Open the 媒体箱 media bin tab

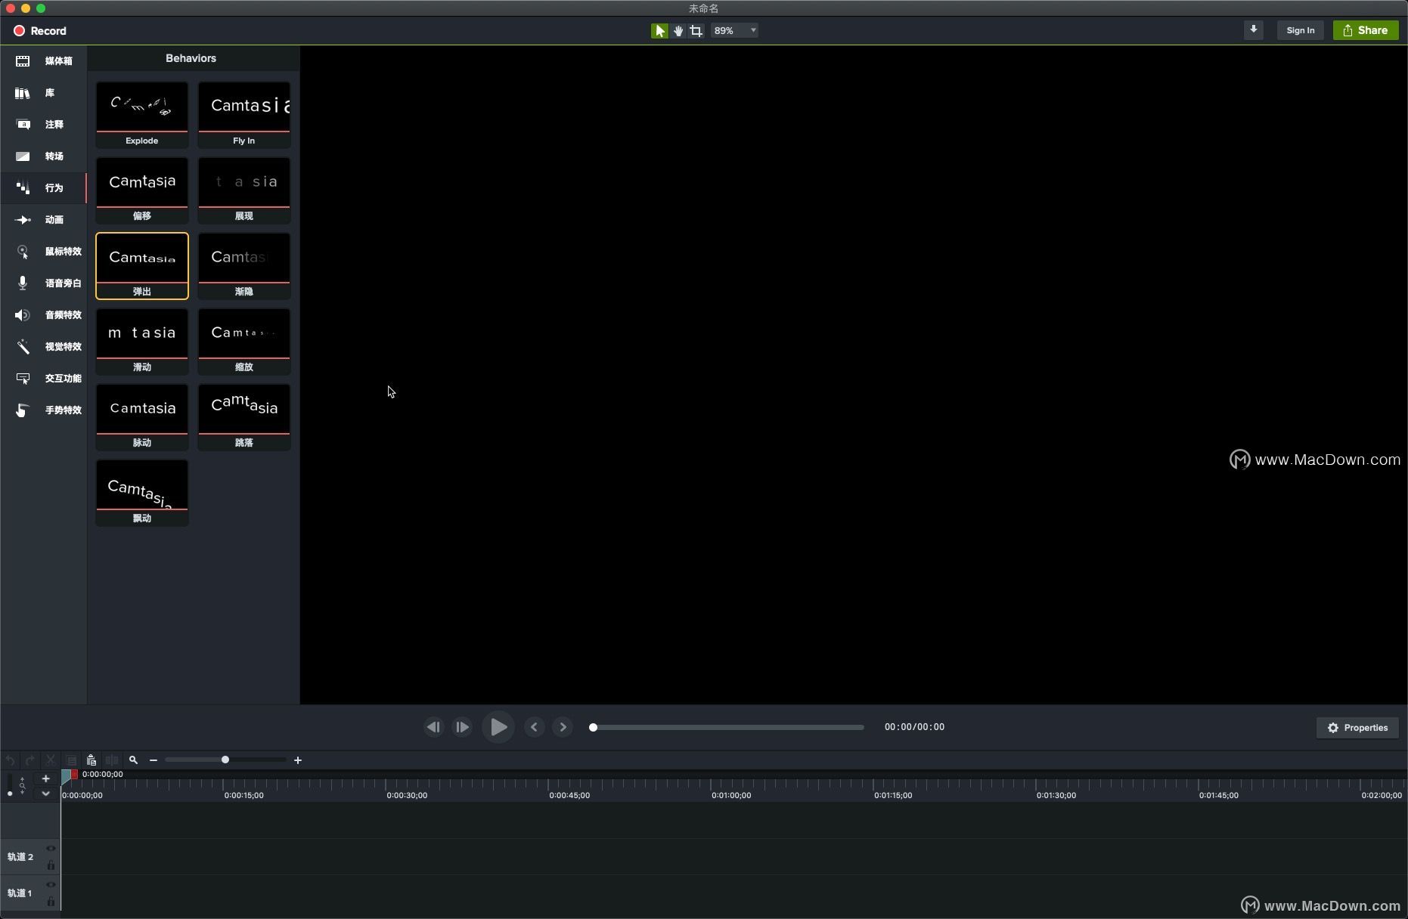(x=44, y=61)
